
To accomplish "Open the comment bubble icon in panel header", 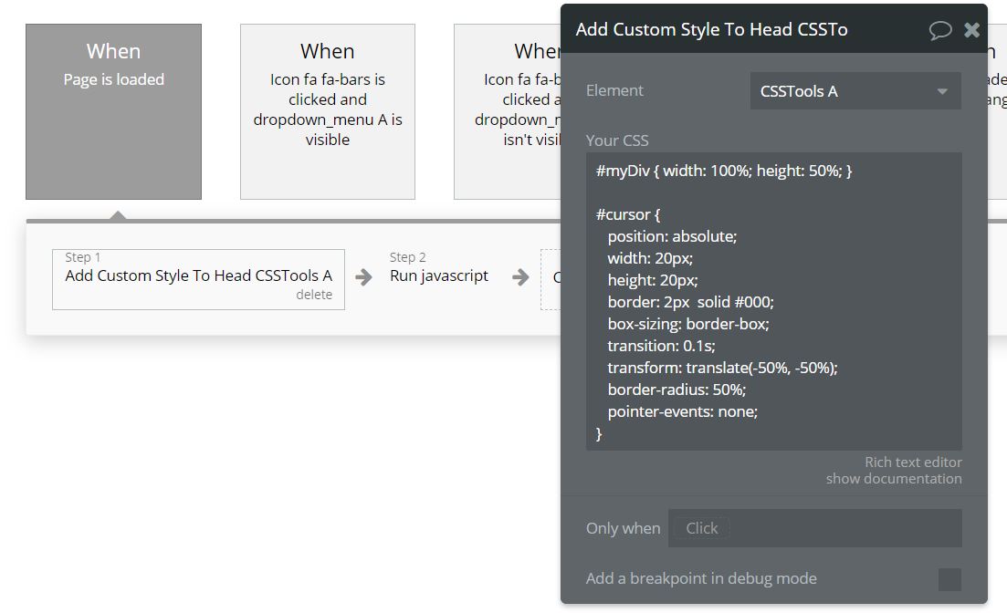I will 939,30.
